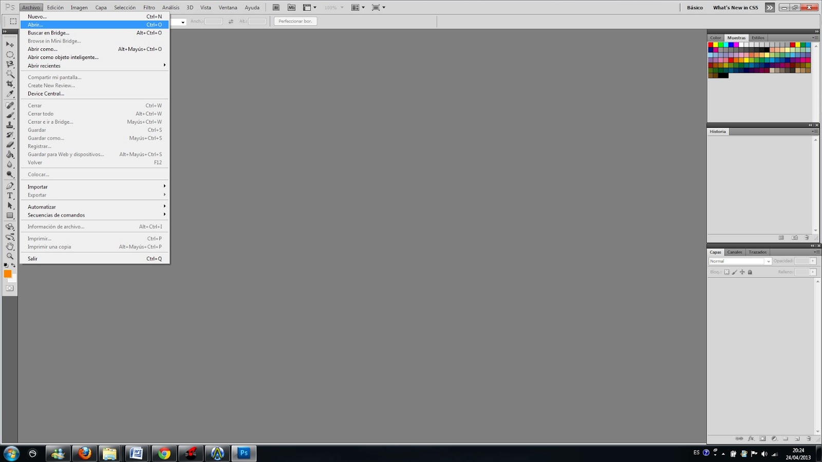Click the orange foreground color swatch

(8, 274)
